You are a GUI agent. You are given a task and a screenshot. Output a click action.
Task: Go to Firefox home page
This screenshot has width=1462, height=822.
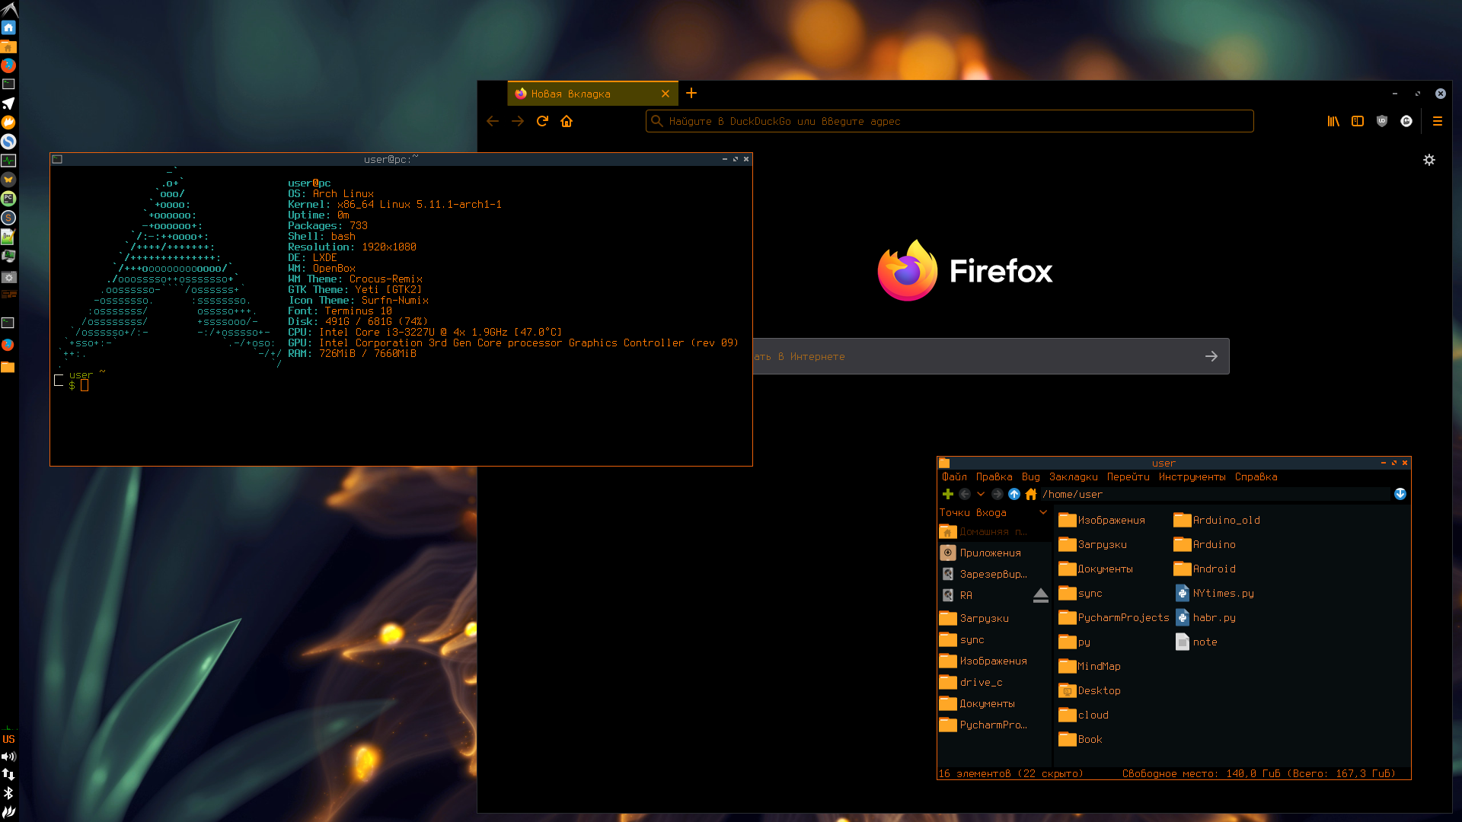pyautogui.click(x=567, y=121)
